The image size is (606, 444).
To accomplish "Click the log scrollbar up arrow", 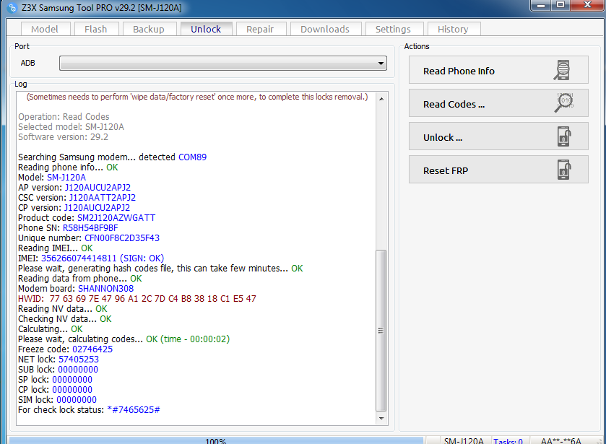I will coord(381,99).
